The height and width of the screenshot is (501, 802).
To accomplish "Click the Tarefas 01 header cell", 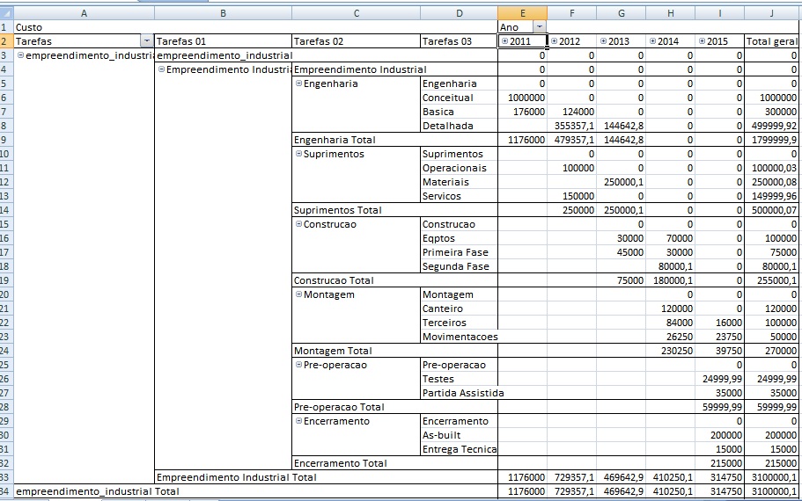I will pyautogui.click(x=223, y=40).
